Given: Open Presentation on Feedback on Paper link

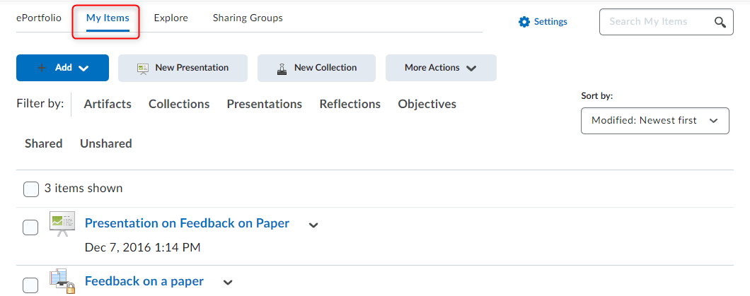Looking at the screenshot, I should pyautogui.click(x=187, y=223).
